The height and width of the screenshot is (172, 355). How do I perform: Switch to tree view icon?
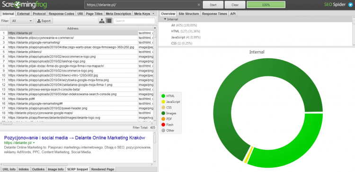pyautogui.click(x=102, y=21)
